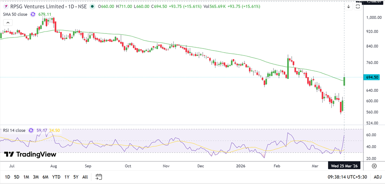Show the All time range
Viewport: 385px width, 184px height.
tap(85, 177)
